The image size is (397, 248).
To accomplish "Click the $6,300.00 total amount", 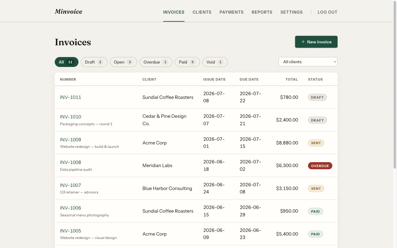I will [287, 166].
